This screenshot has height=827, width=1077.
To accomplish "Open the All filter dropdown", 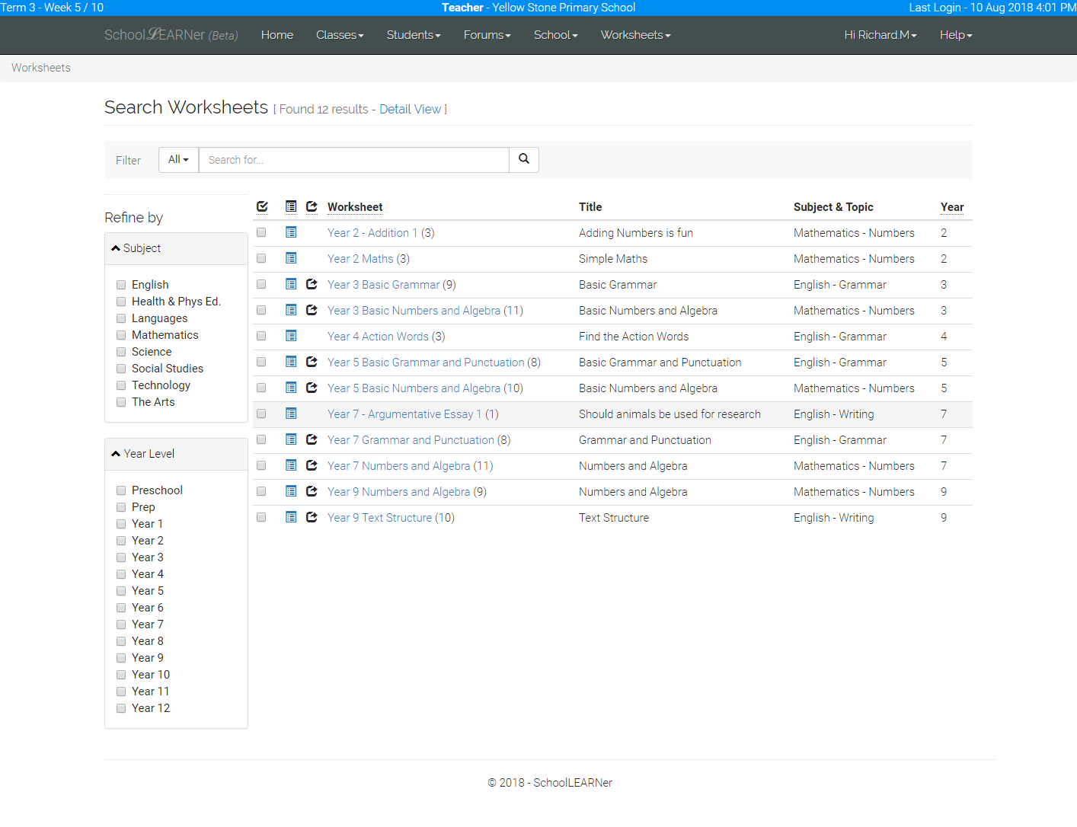I will point(178,159).
